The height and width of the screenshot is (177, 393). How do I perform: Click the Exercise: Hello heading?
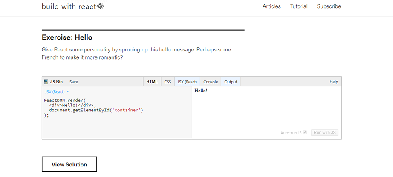pos(67,37)
